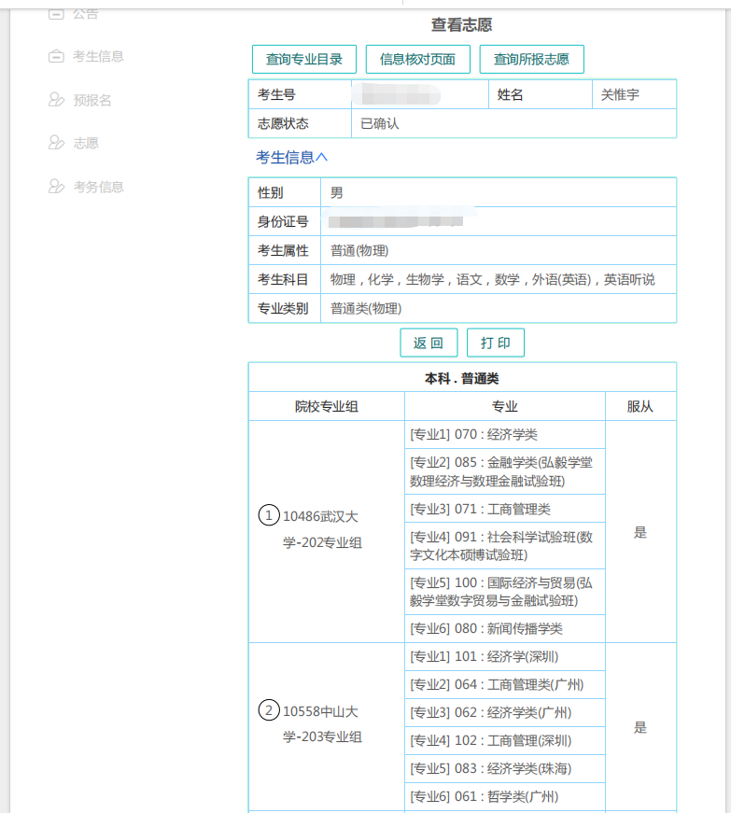This screenshot has width=731, height=813.
Task: Click the 志愿状态 label cell
Action: click(301, 123)
